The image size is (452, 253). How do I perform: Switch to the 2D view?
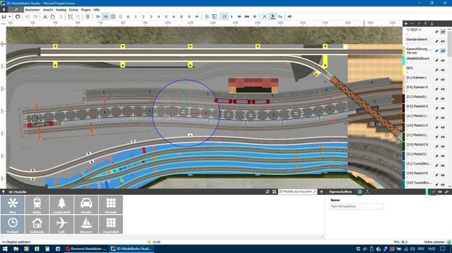tap(105, 17)
